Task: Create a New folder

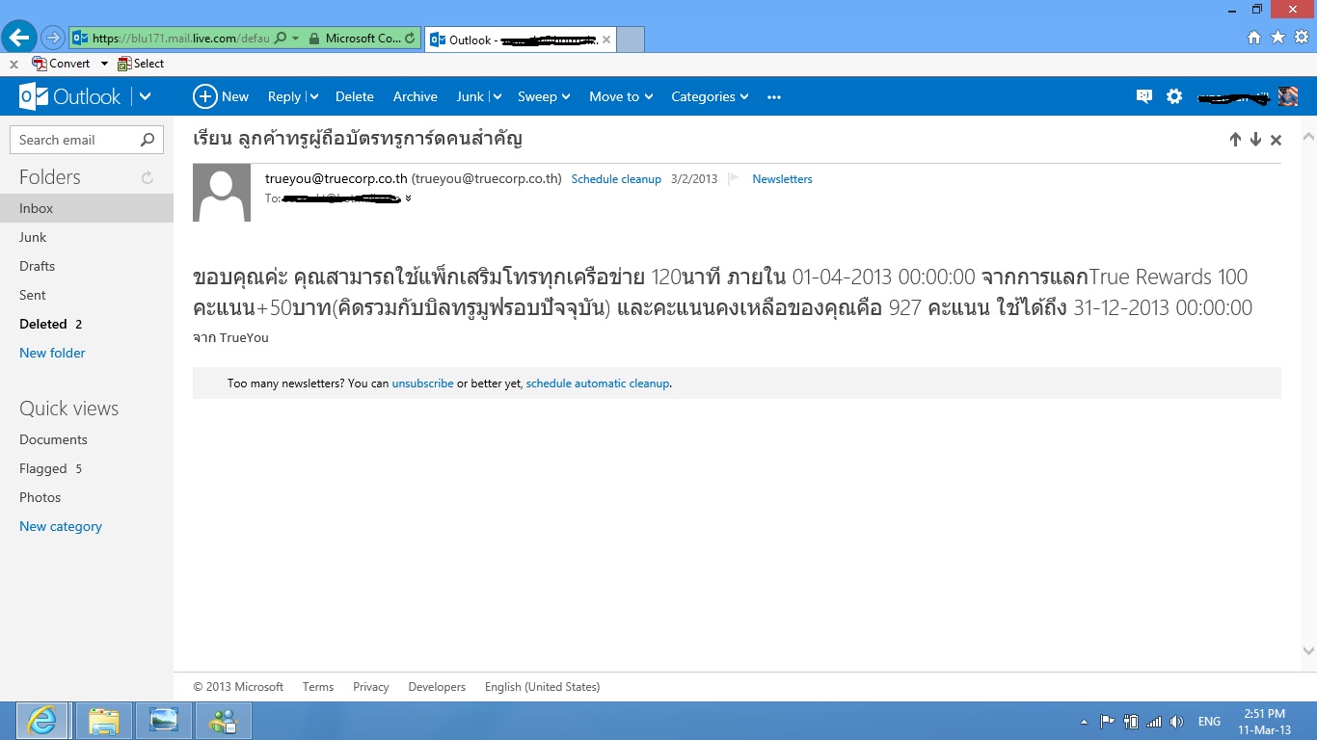Action: 52,353
